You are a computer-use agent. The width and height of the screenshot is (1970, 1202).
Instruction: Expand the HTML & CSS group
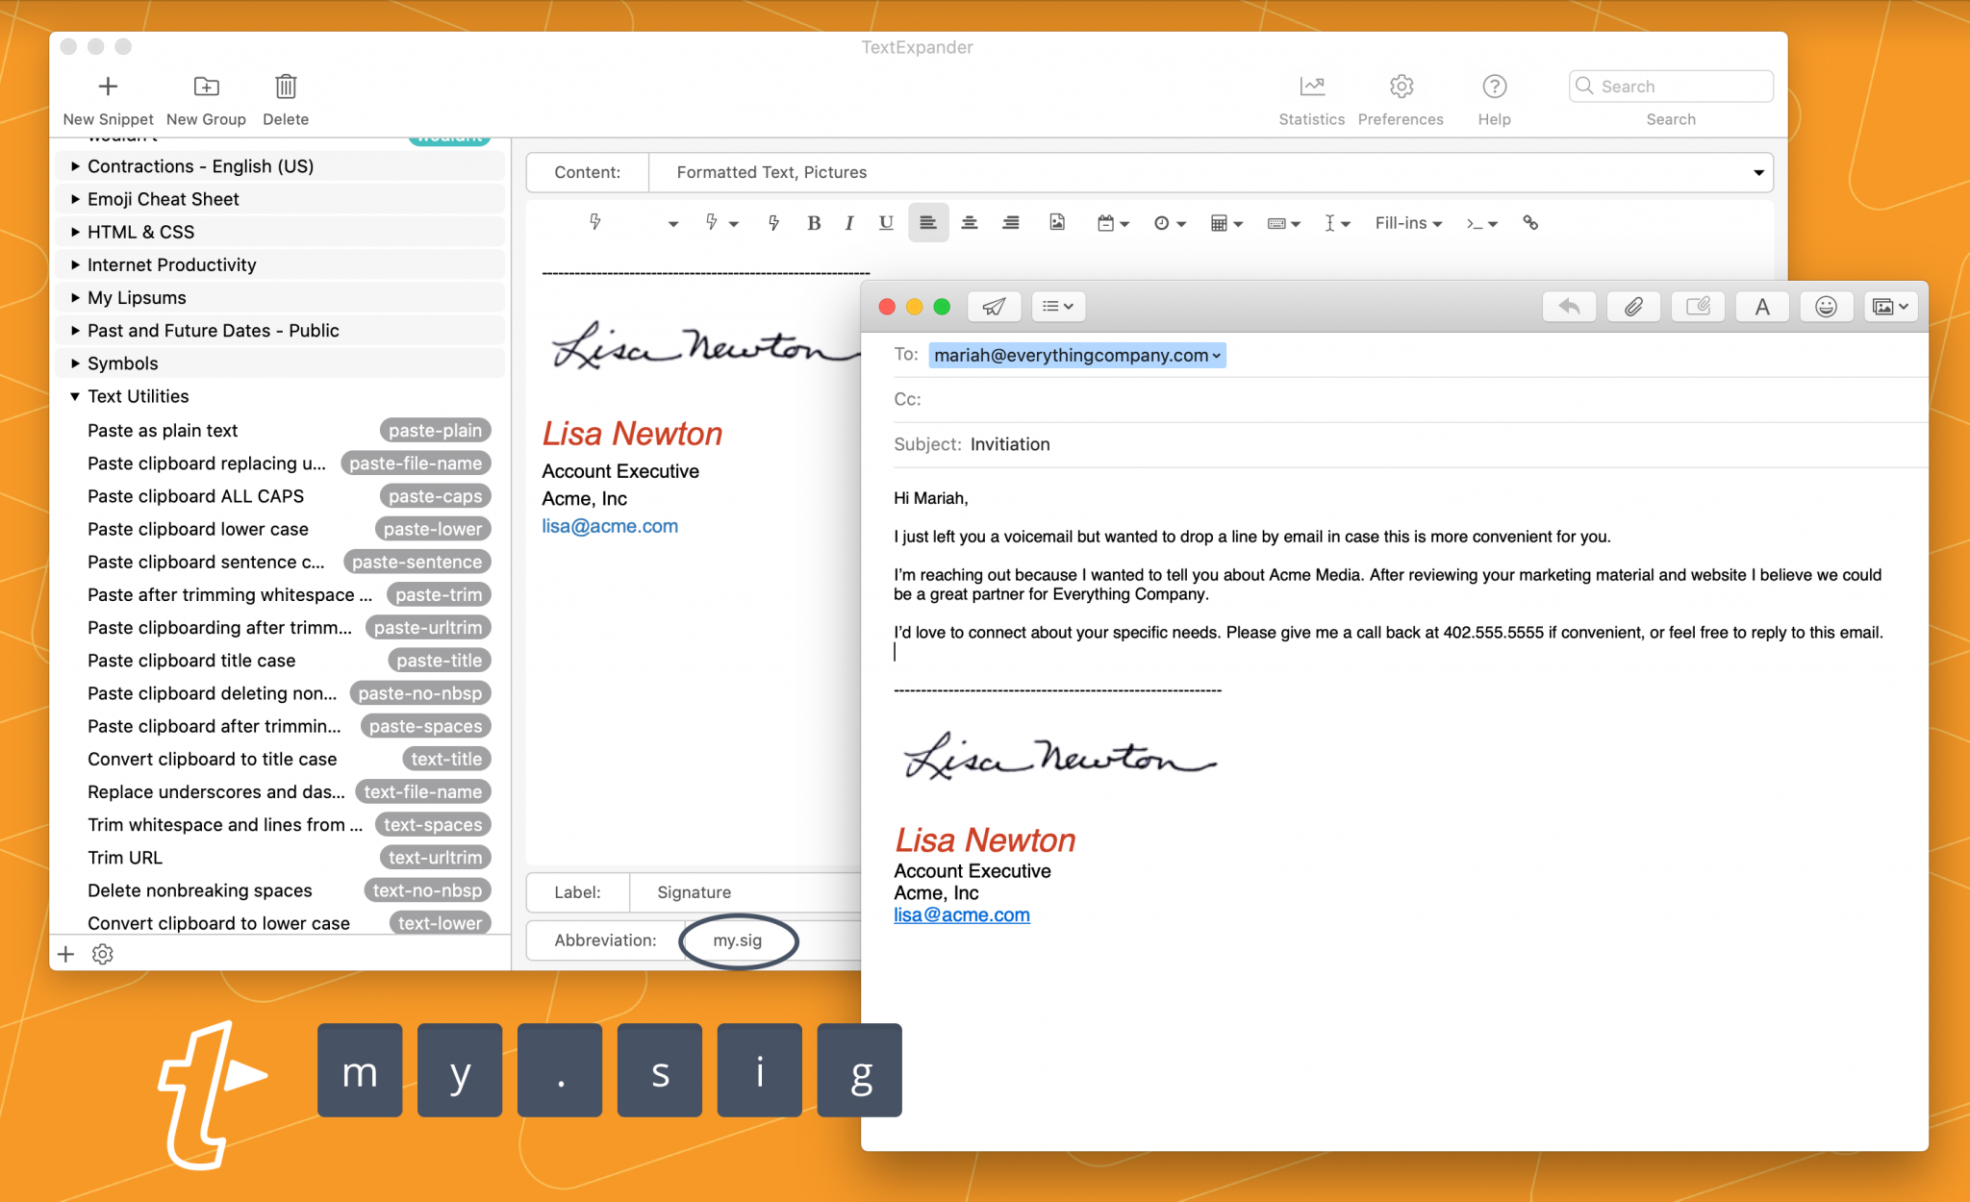(x=76, y=232)
